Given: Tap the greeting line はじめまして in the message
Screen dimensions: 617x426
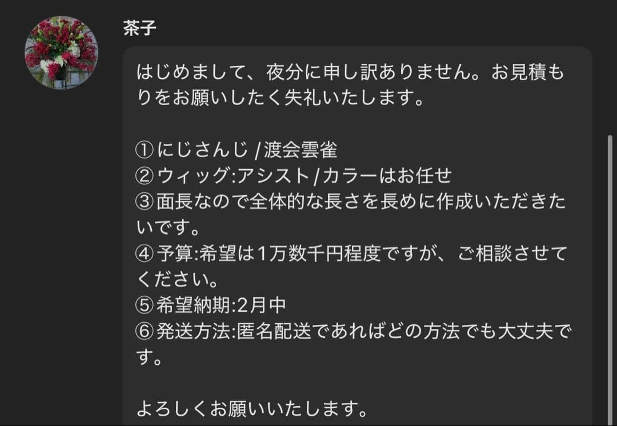Looking at the screenshot, I should pos(191,73).
